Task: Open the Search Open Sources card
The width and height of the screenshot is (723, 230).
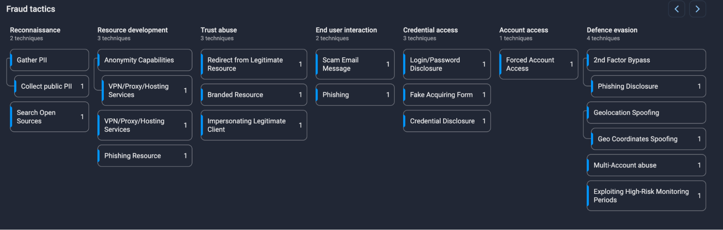Action: tap(50, 117)
